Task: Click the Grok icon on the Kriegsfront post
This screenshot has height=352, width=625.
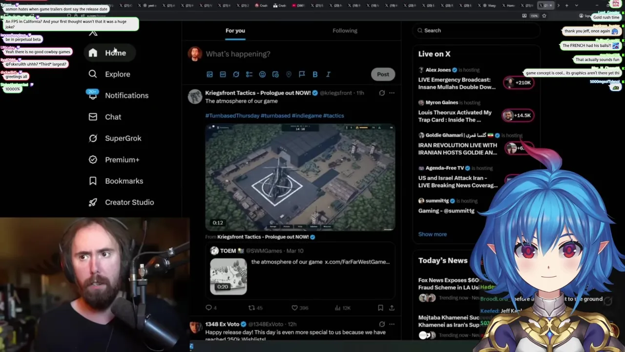Action: coord(382,93)
